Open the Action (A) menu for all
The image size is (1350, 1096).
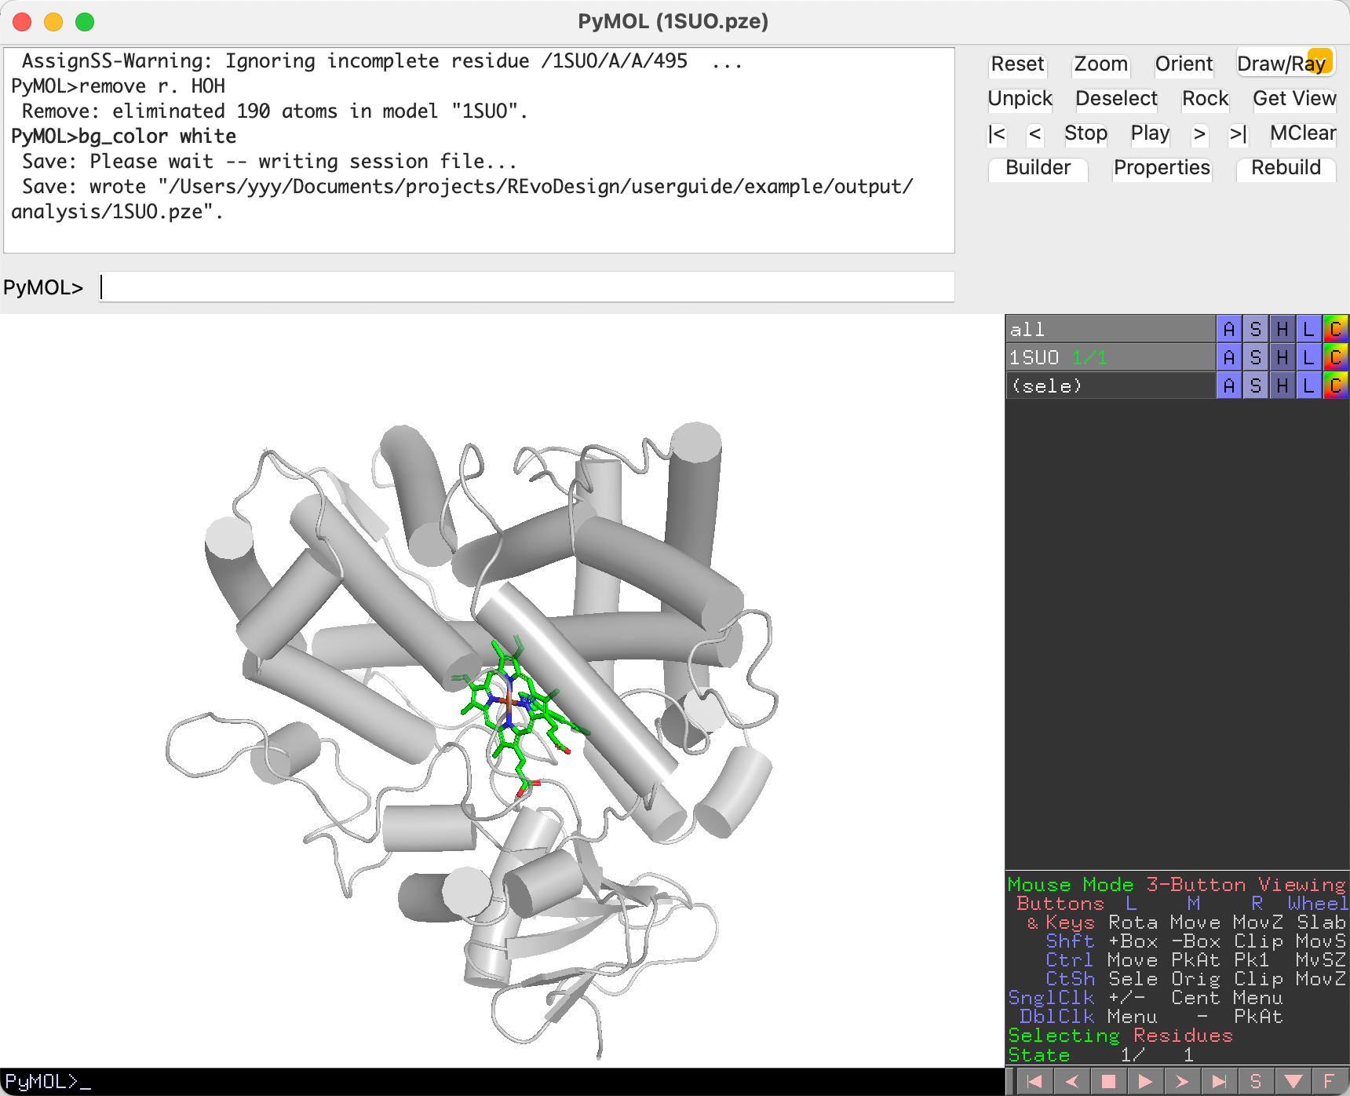pyautogui.click(x=1228, y=329)
